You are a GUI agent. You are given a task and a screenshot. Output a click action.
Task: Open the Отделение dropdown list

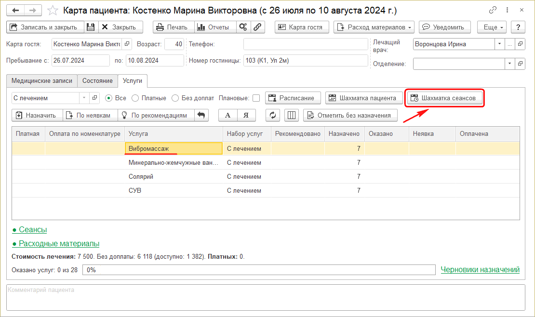510,64
